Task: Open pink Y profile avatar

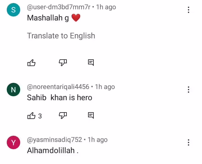Action: [x=13, y=142]
